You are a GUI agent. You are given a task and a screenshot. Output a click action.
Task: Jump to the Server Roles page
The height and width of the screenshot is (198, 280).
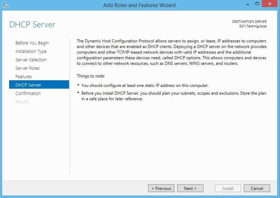click(x=27, y=68)
